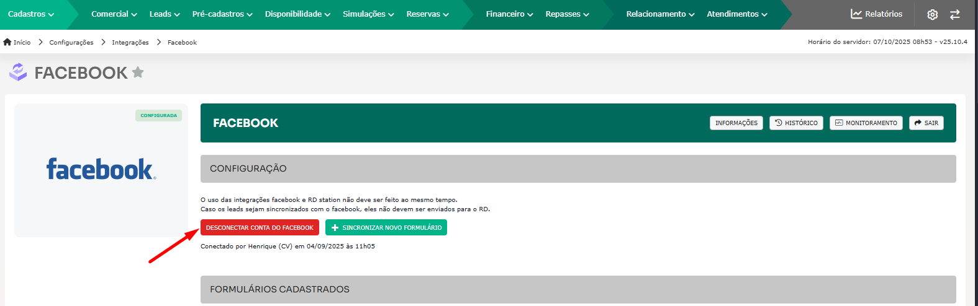Click the FORMULÁRIOS CADASTRADOS section header
This screenshot has height=306, width=978.
(x=578, y=289)
